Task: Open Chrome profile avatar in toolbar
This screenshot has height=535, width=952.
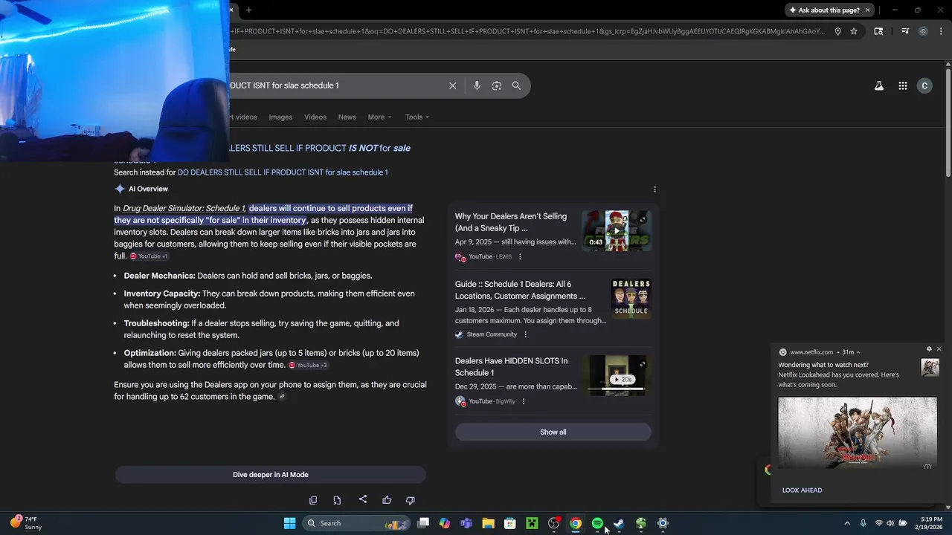Action: pos(923,31)
